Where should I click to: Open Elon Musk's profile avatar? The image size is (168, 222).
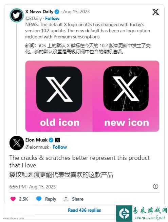(x=17, y=143)
